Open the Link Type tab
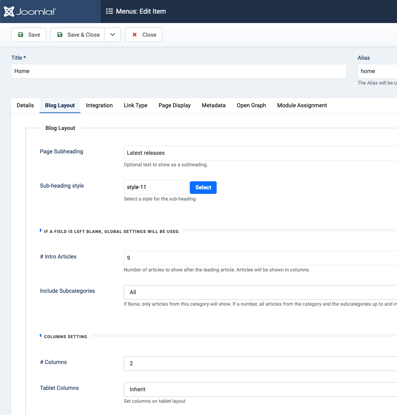The width and height of the screenshot is (397, 415). 136,105
